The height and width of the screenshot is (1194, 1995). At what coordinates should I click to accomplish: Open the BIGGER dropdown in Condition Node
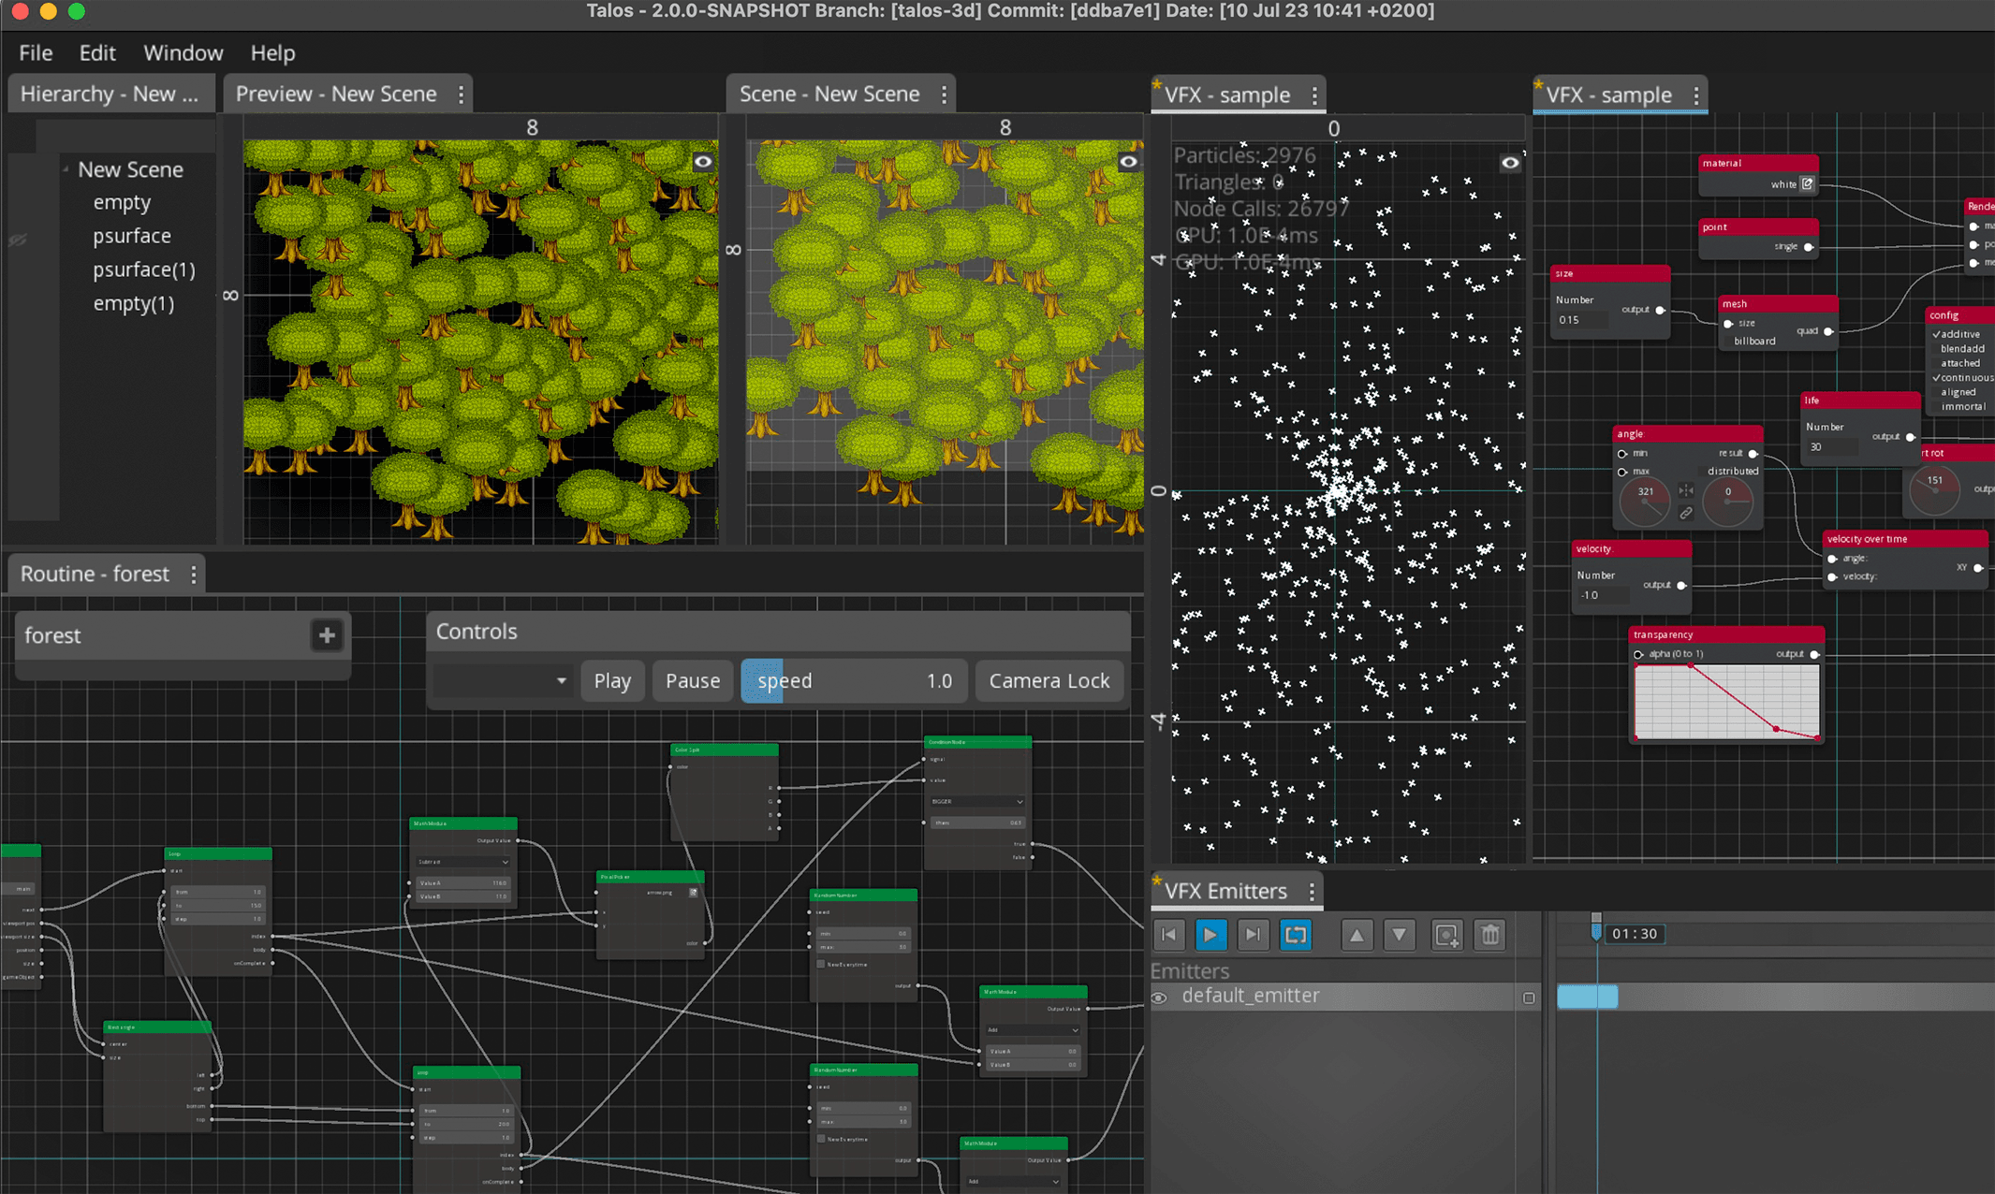coord(976,801)
